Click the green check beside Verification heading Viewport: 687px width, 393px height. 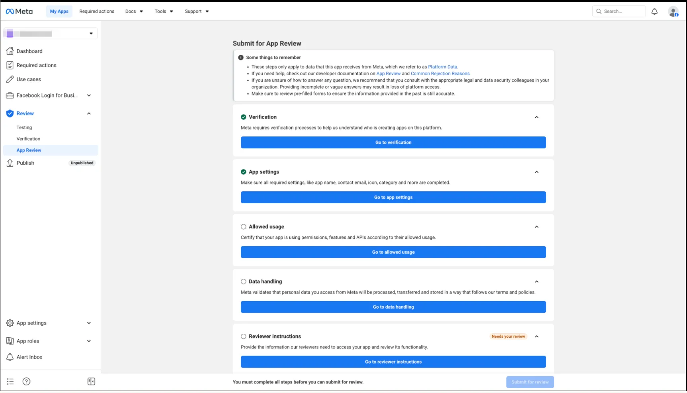coord(244,117)
